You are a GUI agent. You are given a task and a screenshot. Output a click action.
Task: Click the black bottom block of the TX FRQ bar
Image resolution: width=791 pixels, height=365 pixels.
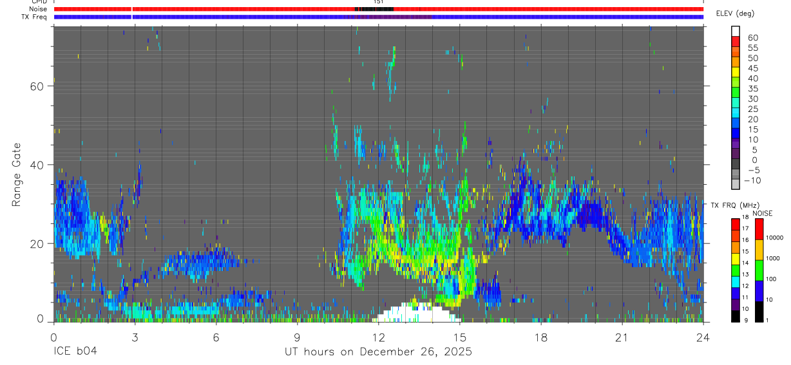point(736,316)
